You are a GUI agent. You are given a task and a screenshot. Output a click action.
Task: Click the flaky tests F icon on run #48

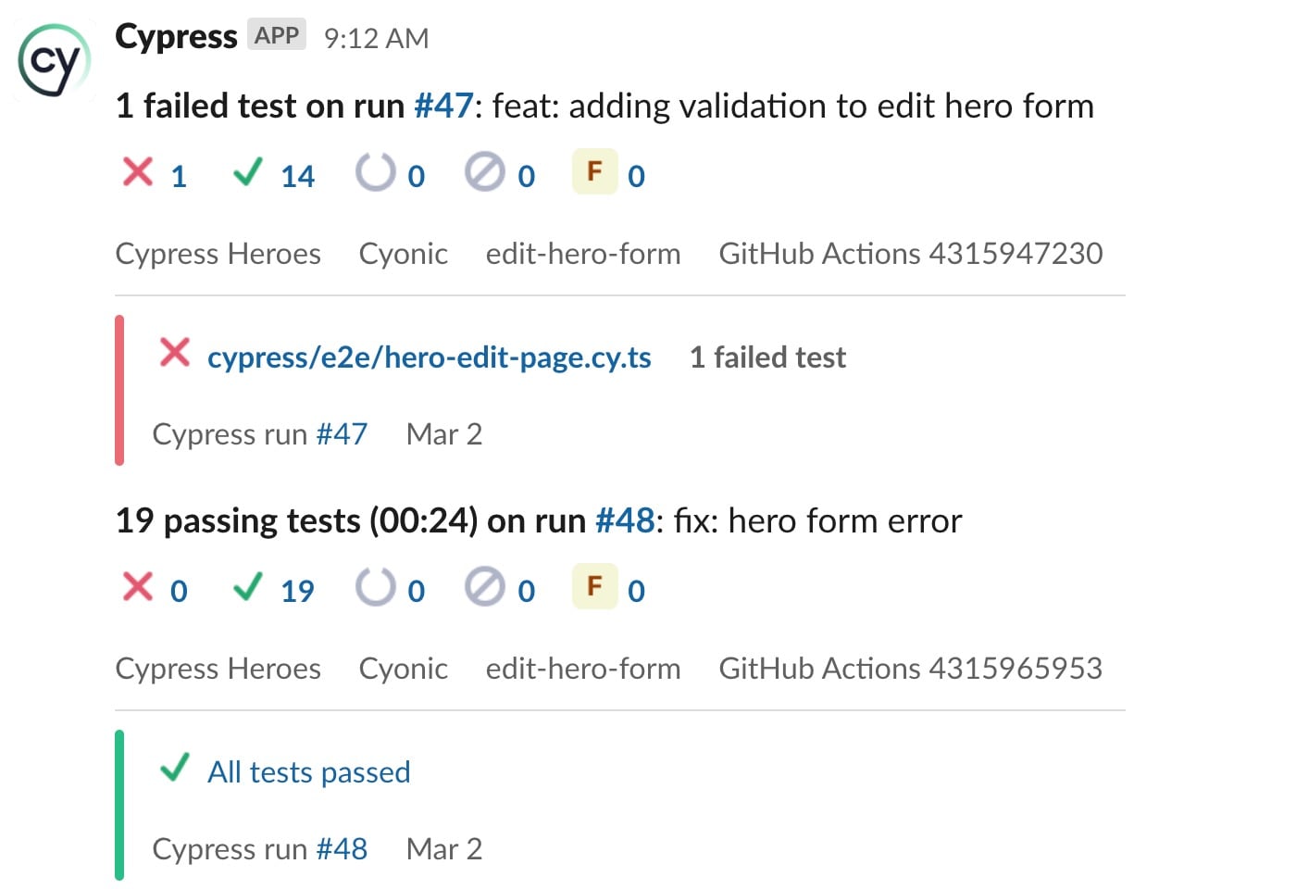point(594,586)
